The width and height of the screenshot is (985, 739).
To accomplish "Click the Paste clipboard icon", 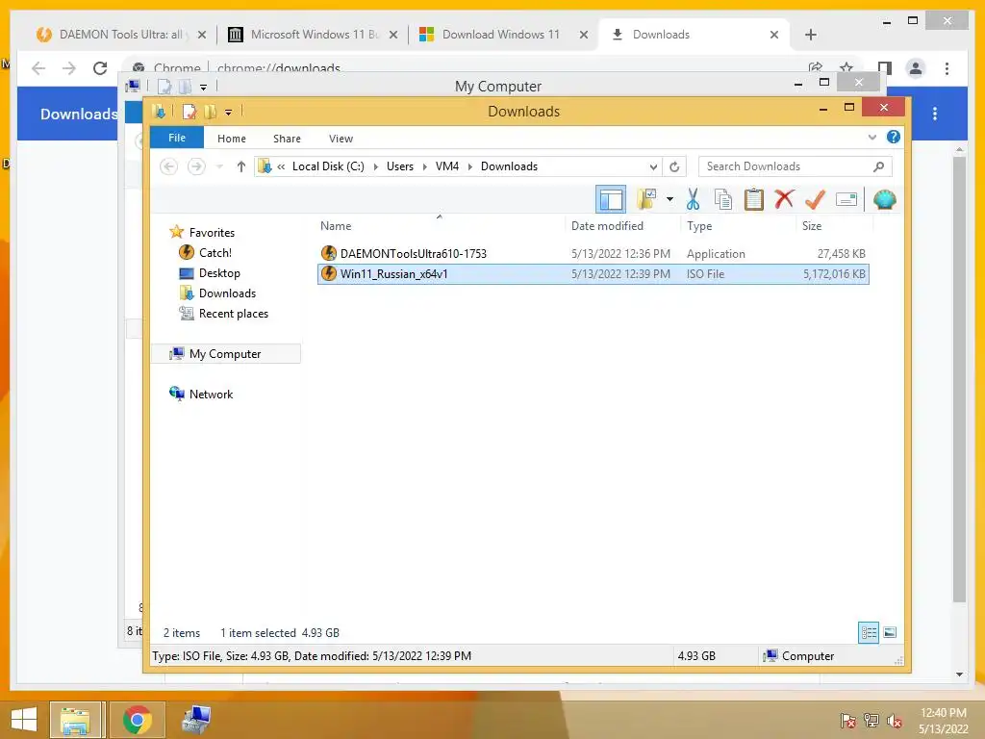I will (754, 200).
